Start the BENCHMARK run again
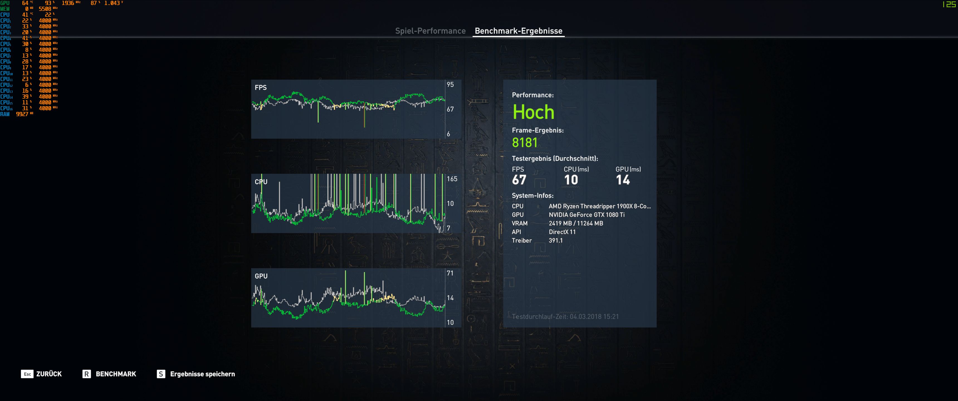The width and height of the screenshot is (958, 401). coord(116,374)
